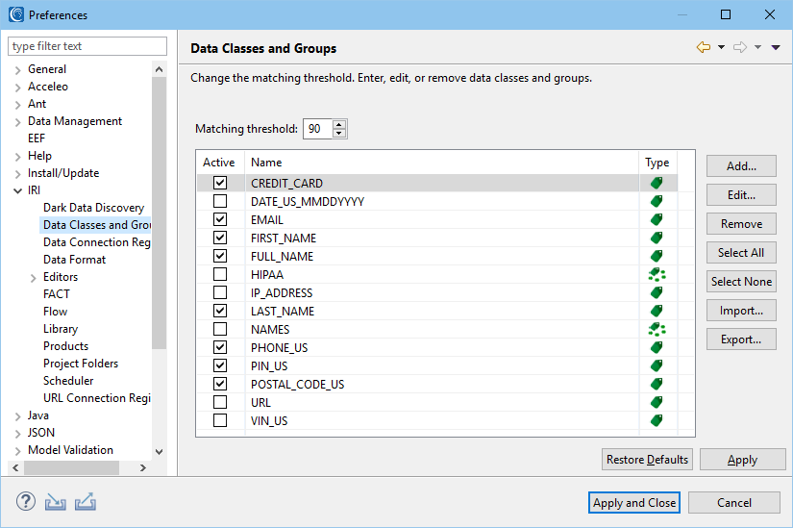Image resolution: width=793 pixels, height=528 pixels.
Task: Expand the Acceleo tree node
Action: [17, 88]
